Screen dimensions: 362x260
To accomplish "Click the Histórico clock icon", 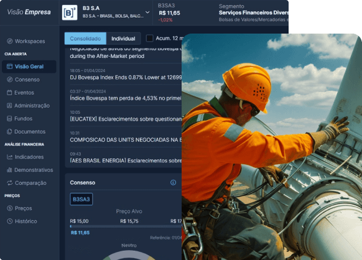I will (10, 221).
